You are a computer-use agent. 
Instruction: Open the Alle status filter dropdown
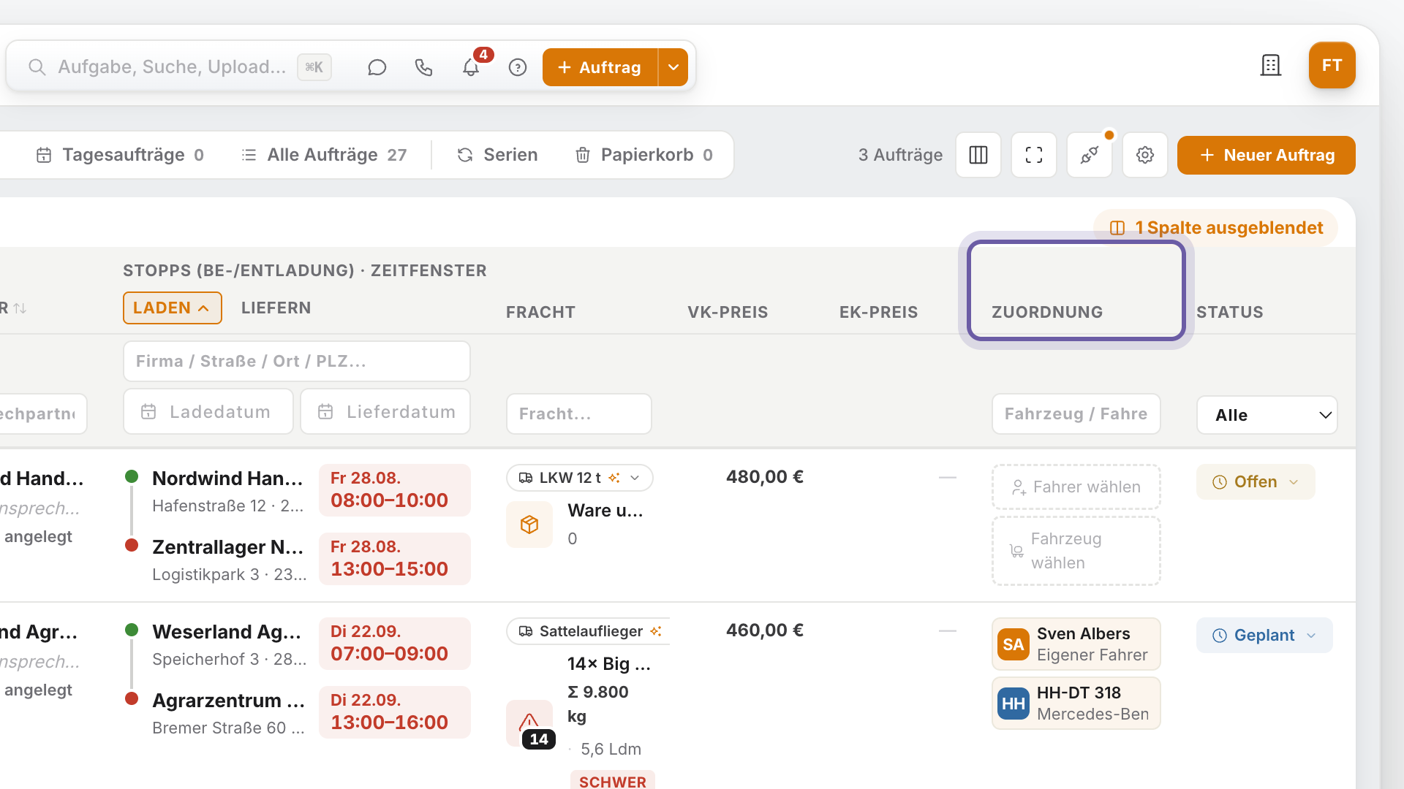[1267, 415]
